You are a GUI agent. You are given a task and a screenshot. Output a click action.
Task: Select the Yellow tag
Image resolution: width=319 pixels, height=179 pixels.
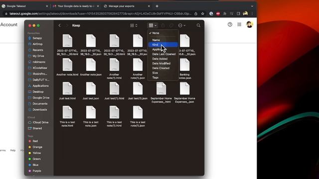click(x=36, y=153)
